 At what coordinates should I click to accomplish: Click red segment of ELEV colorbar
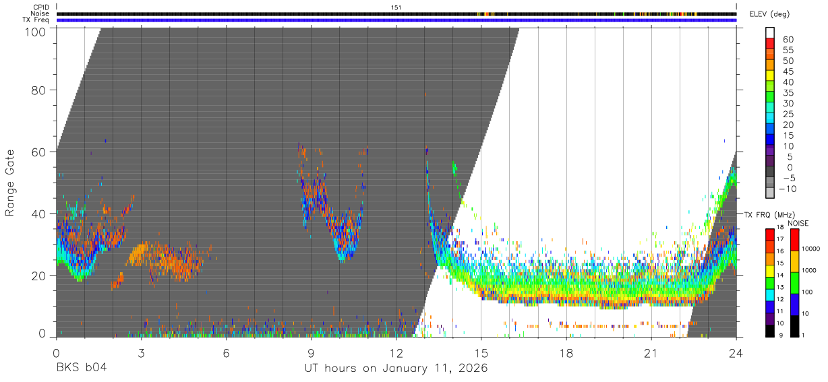[x=769, y=43]
